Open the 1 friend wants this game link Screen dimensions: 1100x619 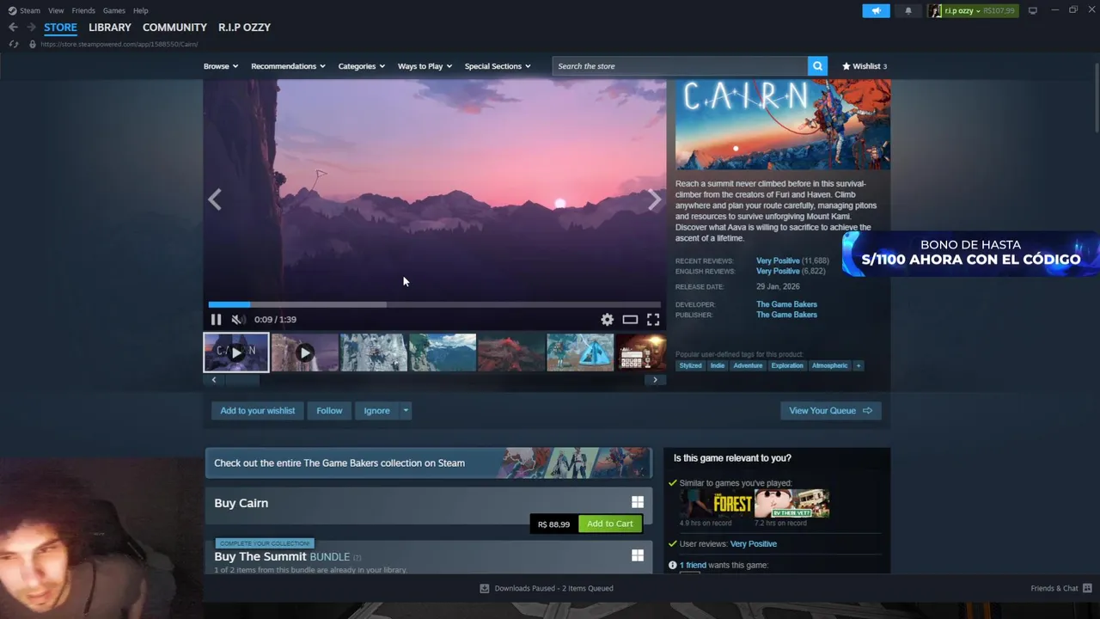(x=693, y=565)
